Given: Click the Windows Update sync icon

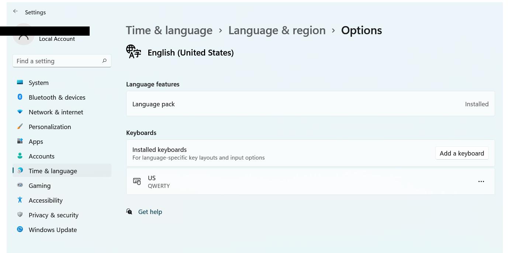Looking at the screenshot, I should [20, 229].
